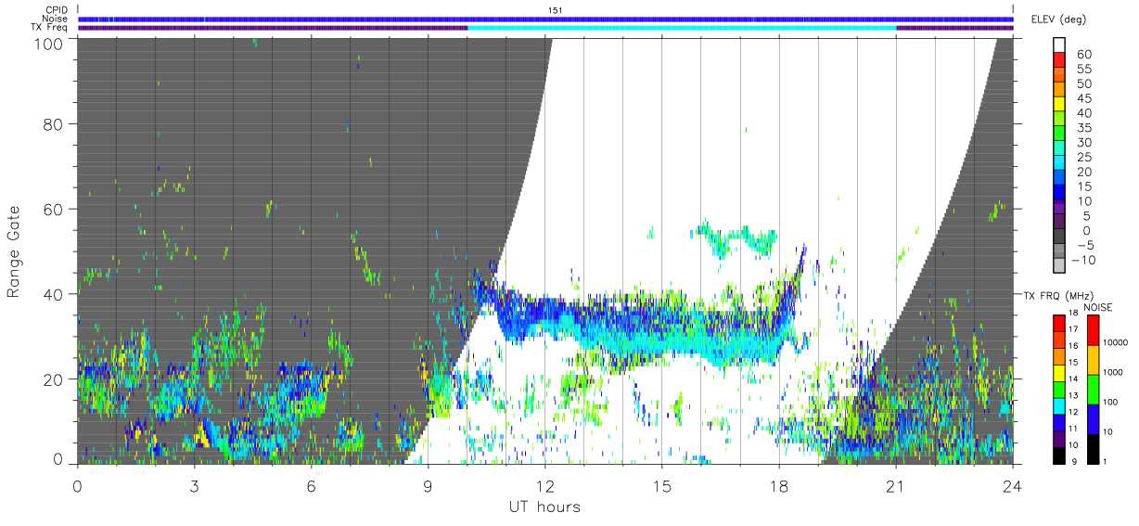This screenshot has width=1139, height=526.
Task: Click the "TX Freq" row label at top left
Action: (50, 28)
